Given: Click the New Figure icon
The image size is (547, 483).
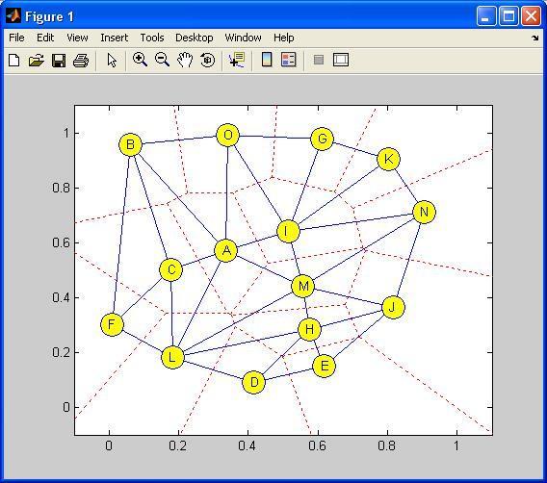Looking at the screenshot, I should pos(13,61).
